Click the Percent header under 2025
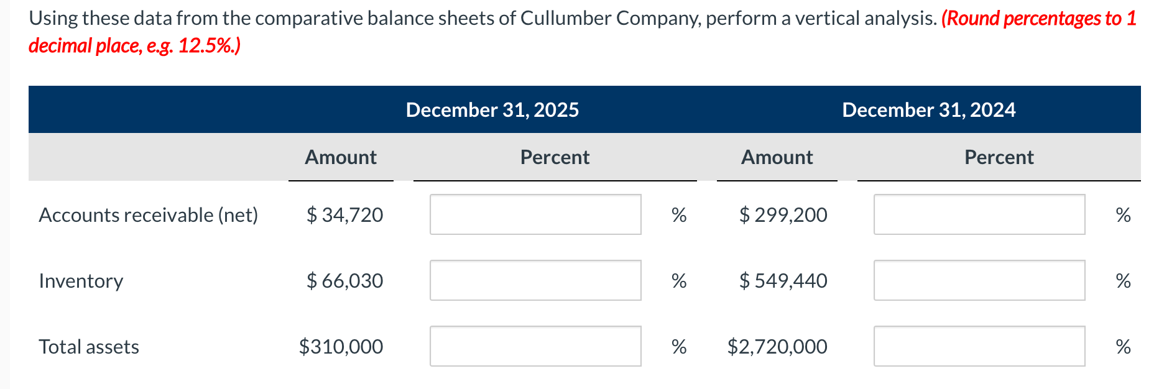The height and width of the screenshot is (389, 1159). [x=555, y=157]
